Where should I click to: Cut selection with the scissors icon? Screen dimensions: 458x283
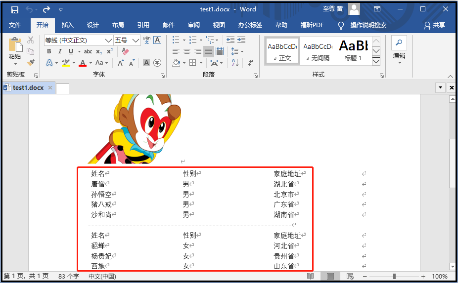coord(30,40)
